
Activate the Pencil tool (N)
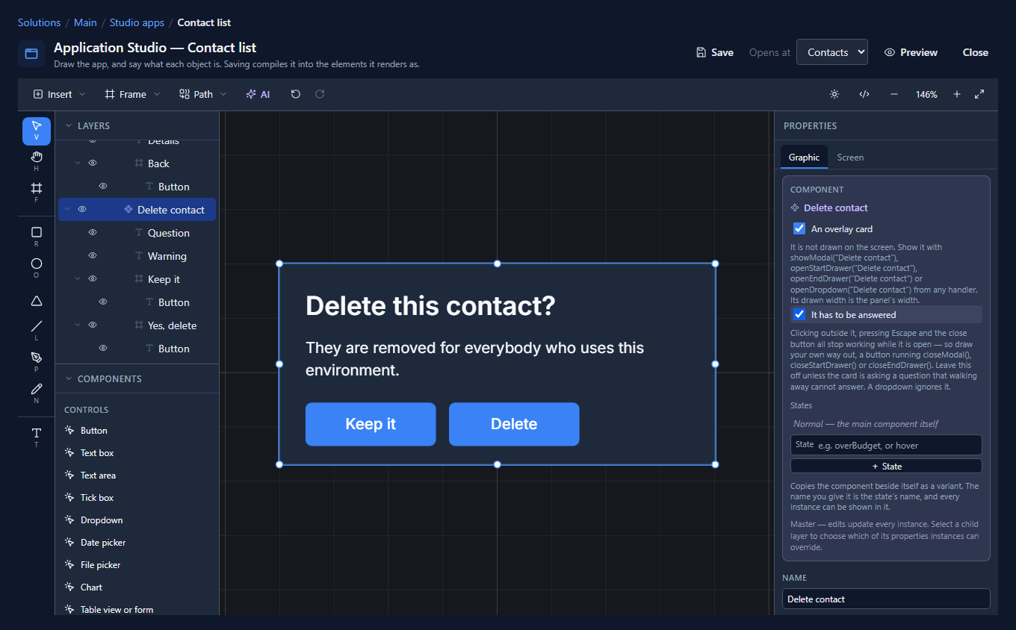[37, 393]
